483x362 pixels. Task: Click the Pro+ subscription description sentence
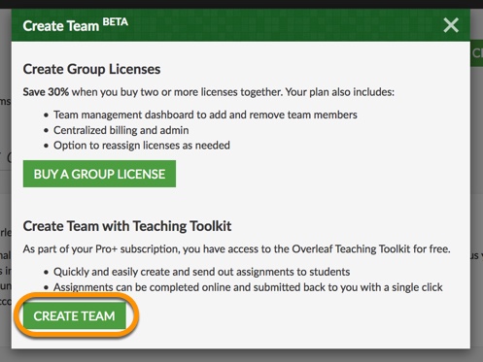236,249
